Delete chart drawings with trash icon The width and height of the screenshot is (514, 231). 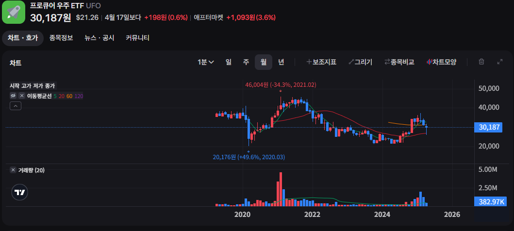[481, 62]
